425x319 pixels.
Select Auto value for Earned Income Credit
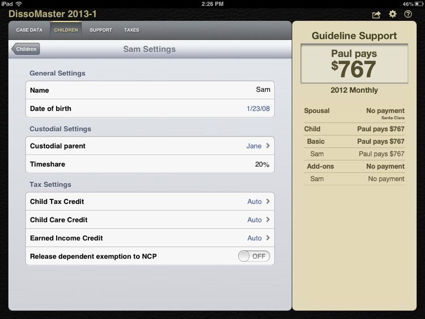254,238
